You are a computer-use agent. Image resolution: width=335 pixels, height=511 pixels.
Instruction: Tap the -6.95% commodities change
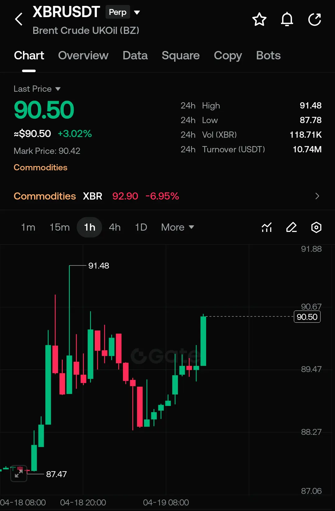(162, 196)
